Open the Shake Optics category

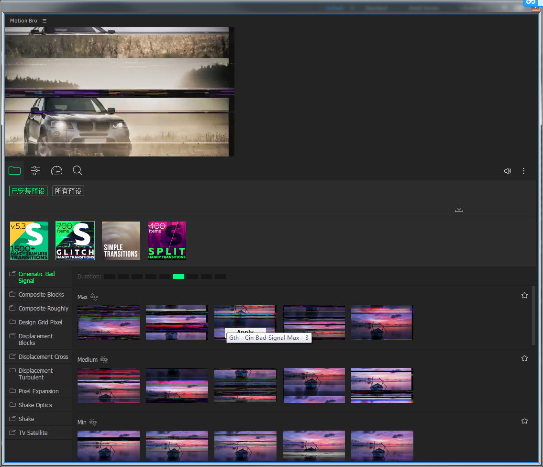coord(39,405)
